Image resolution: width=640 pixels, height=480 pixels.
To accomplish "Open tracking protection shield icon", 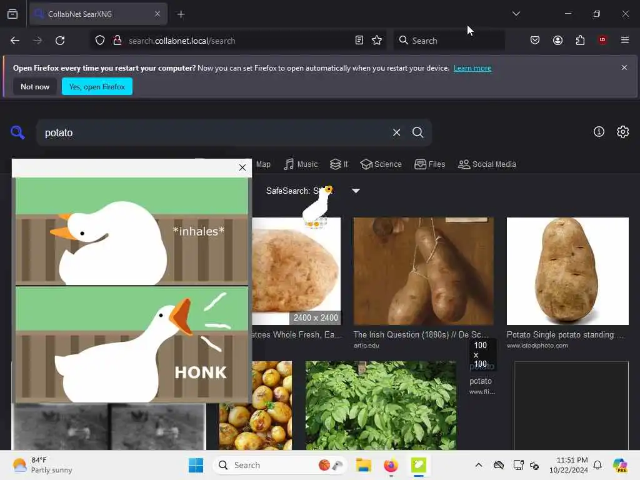I will pos(100,41).
